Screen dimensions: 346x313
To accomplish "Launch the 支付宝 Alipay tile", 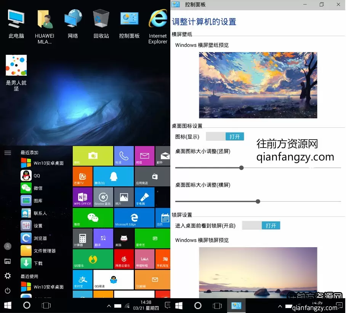I will point(83,280).
